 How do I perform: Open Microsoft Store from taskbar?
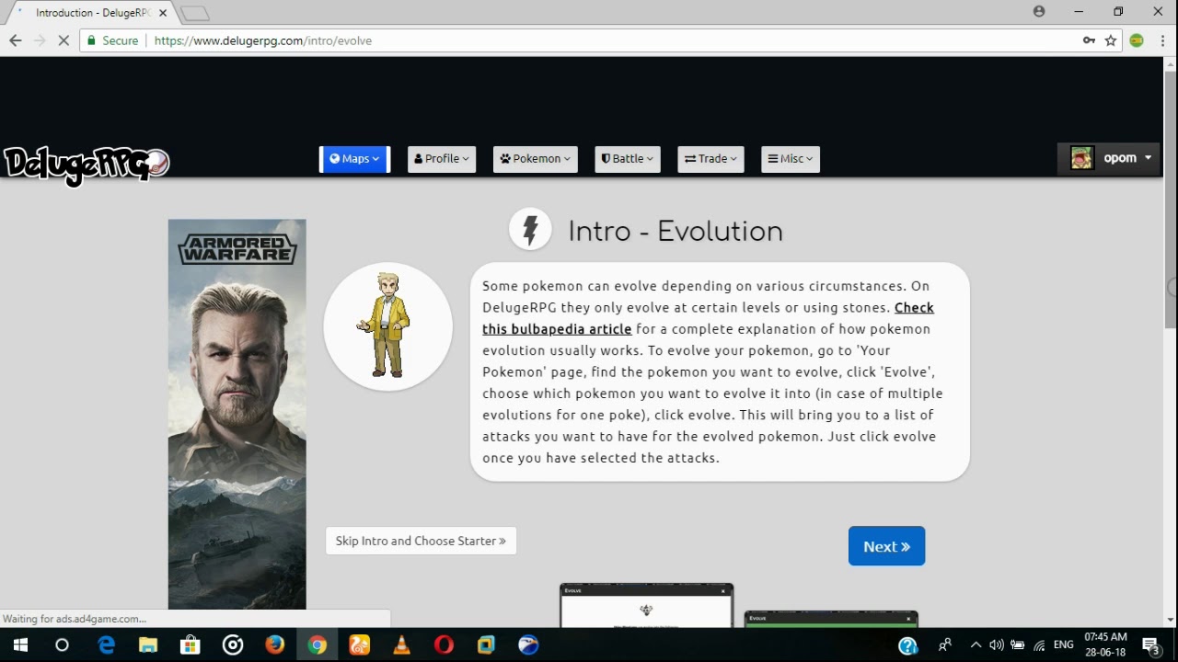pos(191,645)
